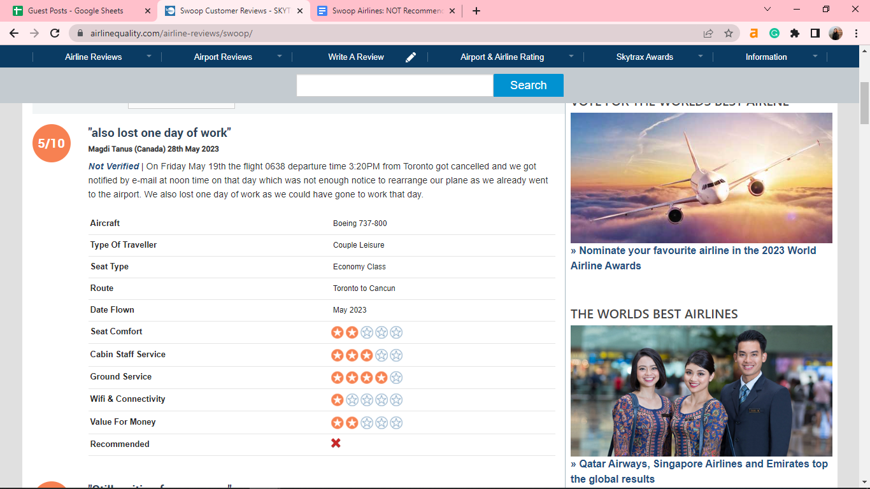The width and height of the screenshot is (870, 489).
Task: Select the "May 2023" date flown value
Action: point(350,310)
